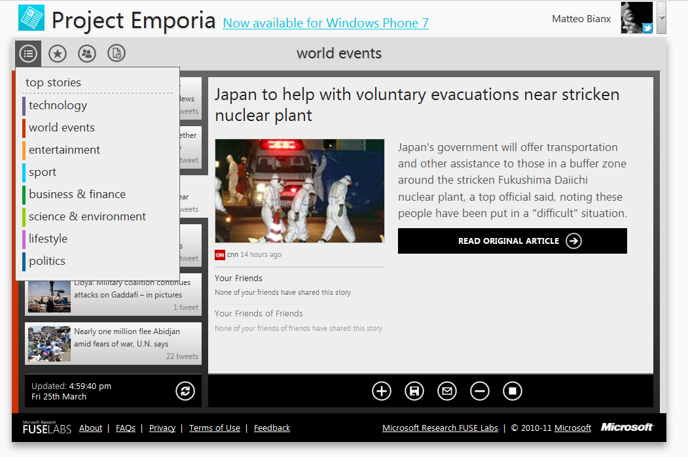
Task: Click the refresh updates icon
Action: point(185,391)
